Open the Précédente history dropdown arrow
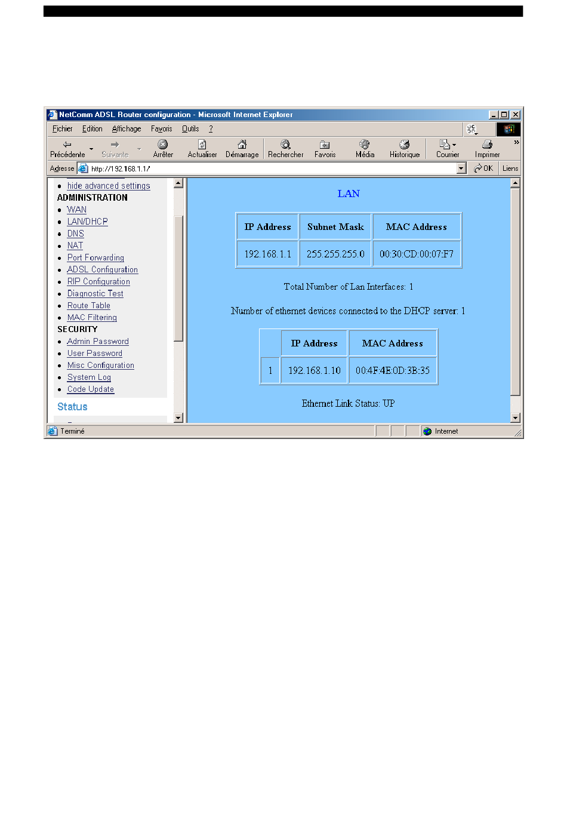 point(91,149)
